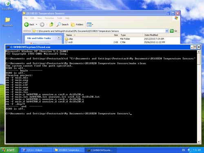Select the crc8 C file in list
The width and height of the screenshot is (204, 153).
click(x=69, y=42)
